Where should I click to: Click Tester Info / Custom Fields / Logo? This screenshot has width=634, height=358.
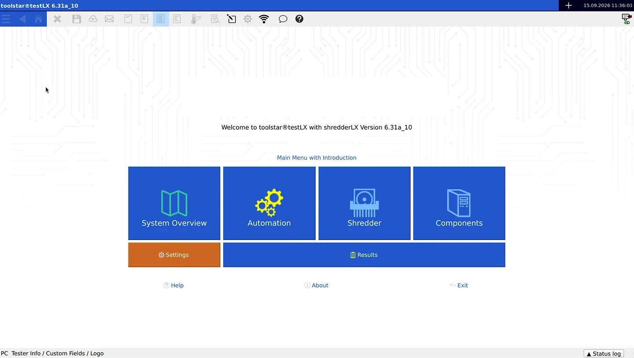click(58, 354)
